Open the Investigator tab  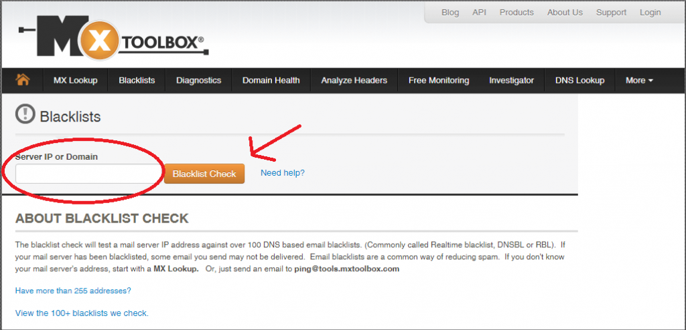511,80
